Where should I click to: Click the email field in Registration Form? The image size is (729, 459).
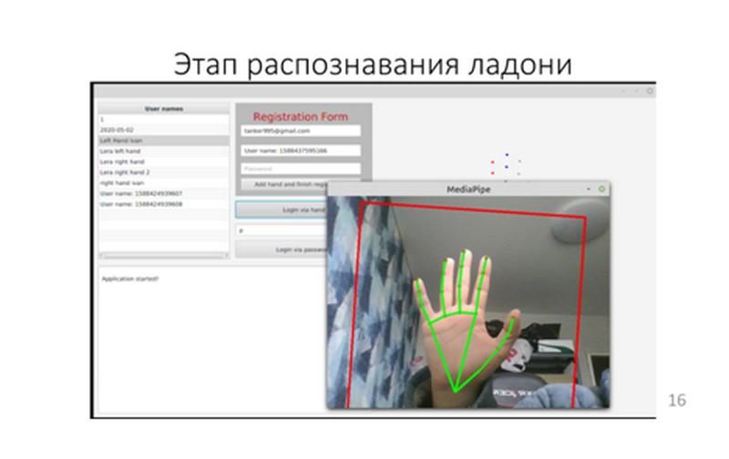(x=301, y=131)
